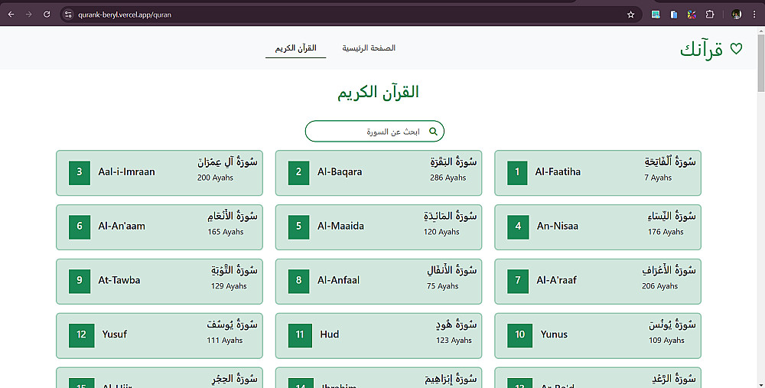This screenshot has height=388, width=765.
Task: Click the green number 4 badge
Action: pos(518,227)
